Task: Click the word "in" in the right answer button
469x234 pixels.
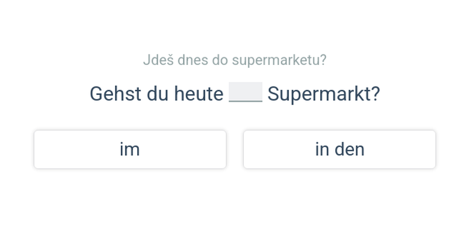Action: pos(322,150)
